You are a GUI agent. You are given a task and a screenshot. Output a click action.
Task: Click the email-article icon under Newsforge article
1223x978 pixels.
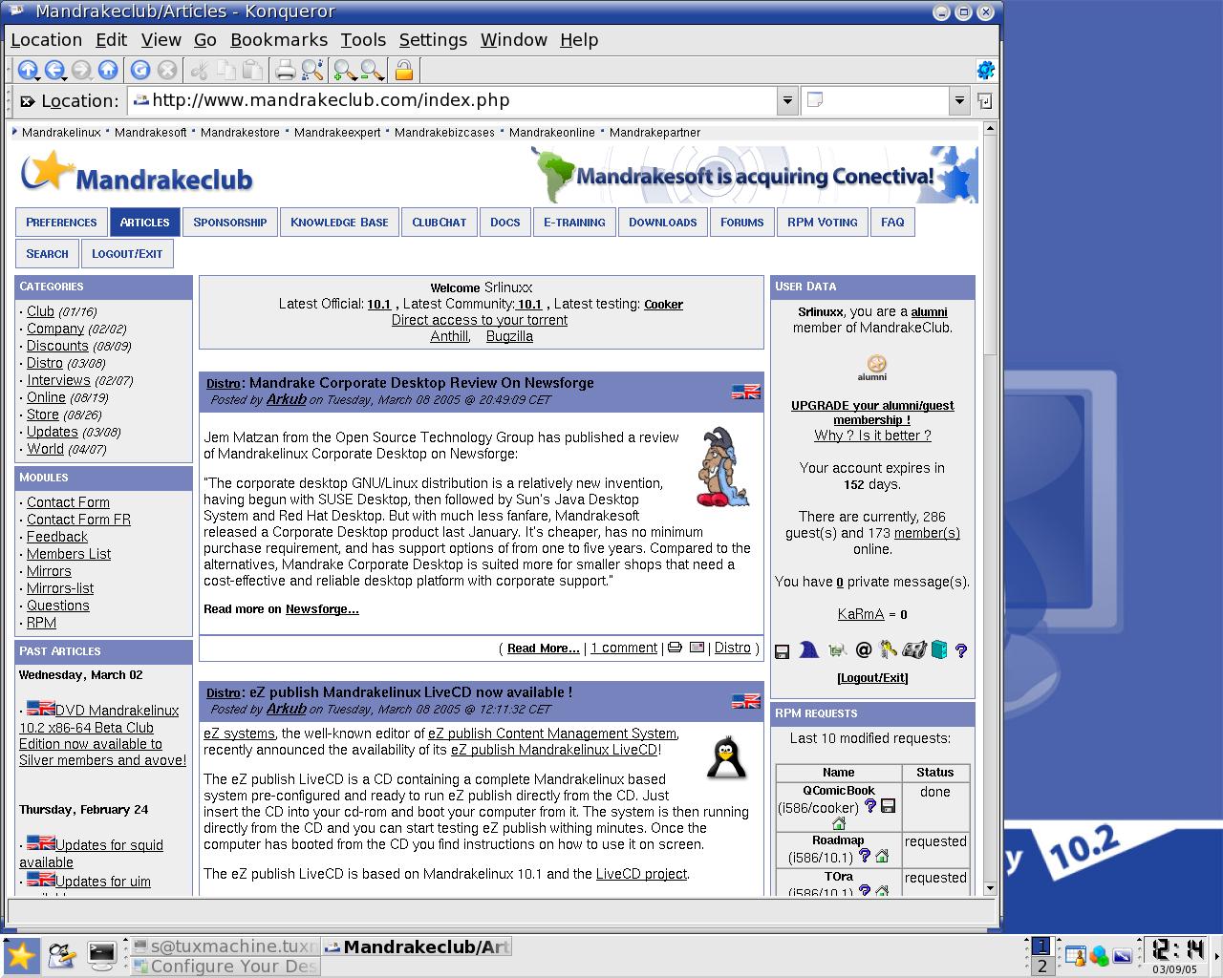click(697, 648)
